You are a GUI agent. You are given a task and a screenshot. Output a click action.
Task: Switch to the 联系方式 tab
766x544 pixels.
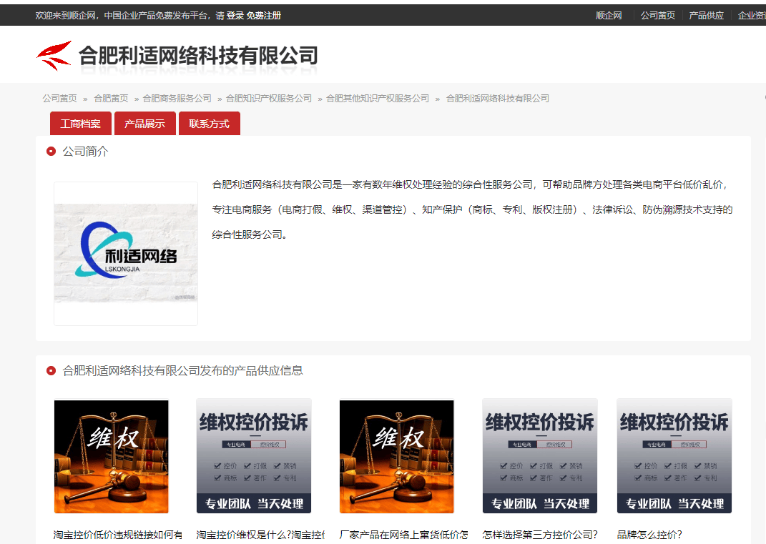click(x=210, y=124)
